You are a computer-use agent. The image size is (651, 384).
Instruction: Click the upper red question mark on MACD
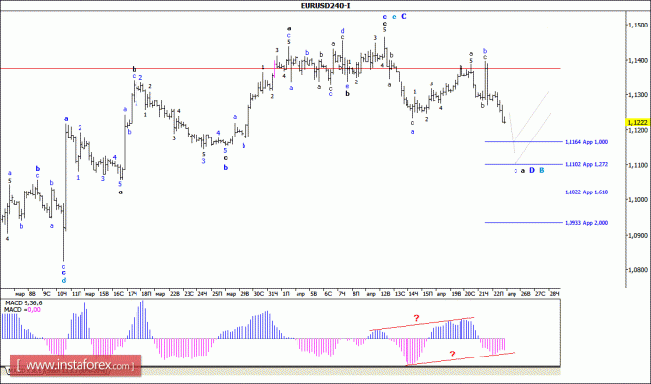coord(416,319)
